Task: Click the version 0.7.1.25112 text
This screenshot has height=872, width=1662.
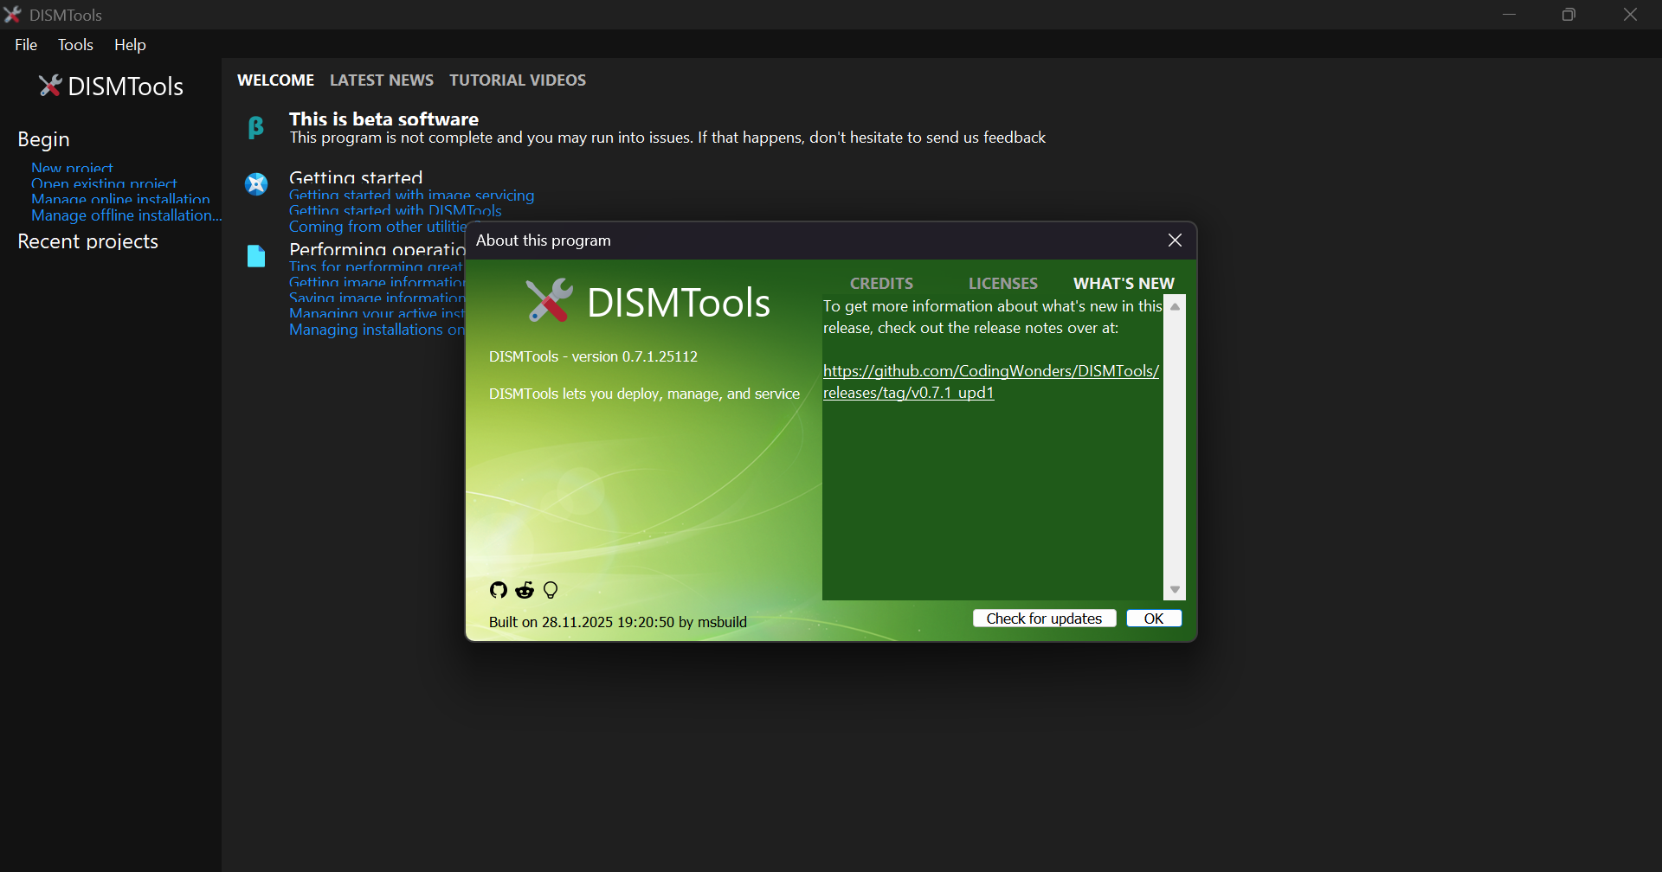Action: click(593, 356)
